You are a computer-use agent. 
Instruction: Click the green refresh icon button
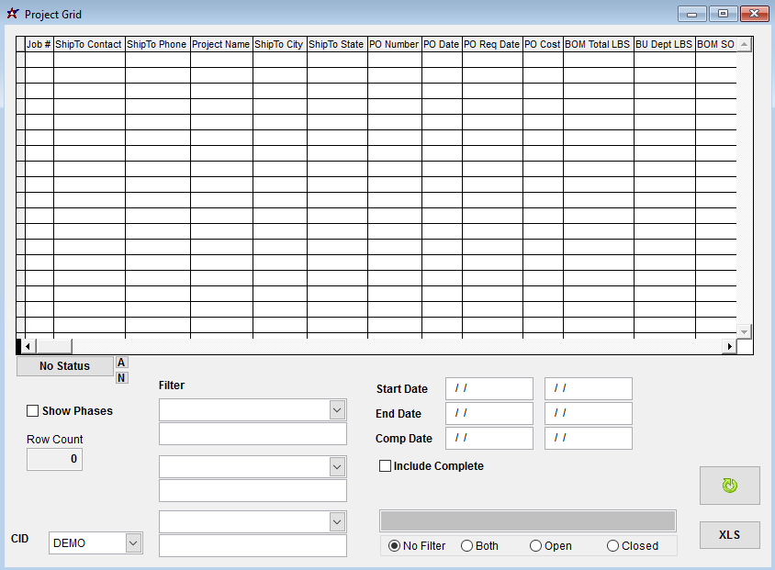(x=729, y=486)
